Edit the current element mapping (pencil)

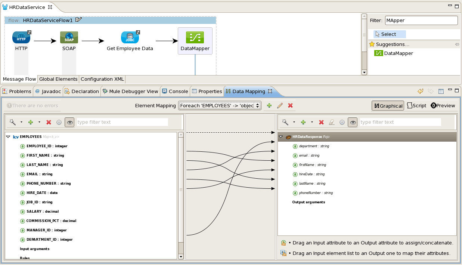tap(280, 106)
